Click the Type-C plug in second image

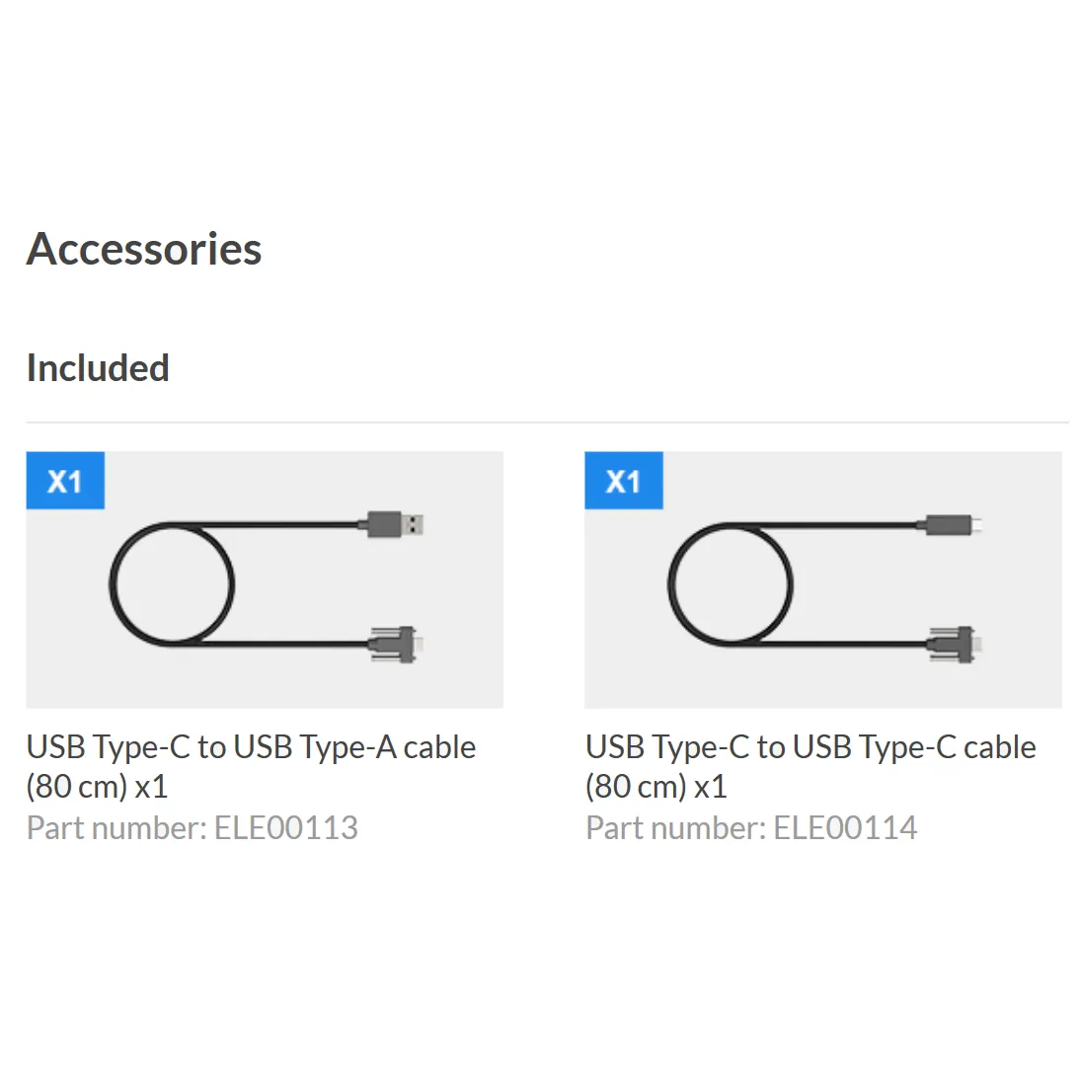coord(954,525)
